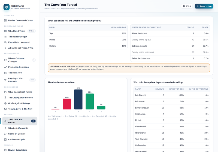The width and height of the screenshot is (218, 152).
Task: Select the Bottom band row
Action: (x=87, y=46)
